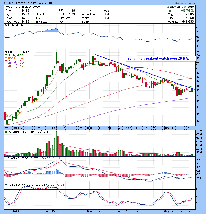Click the EPS value 1.39
The image size is (206, 214).
tap(72, 14)
